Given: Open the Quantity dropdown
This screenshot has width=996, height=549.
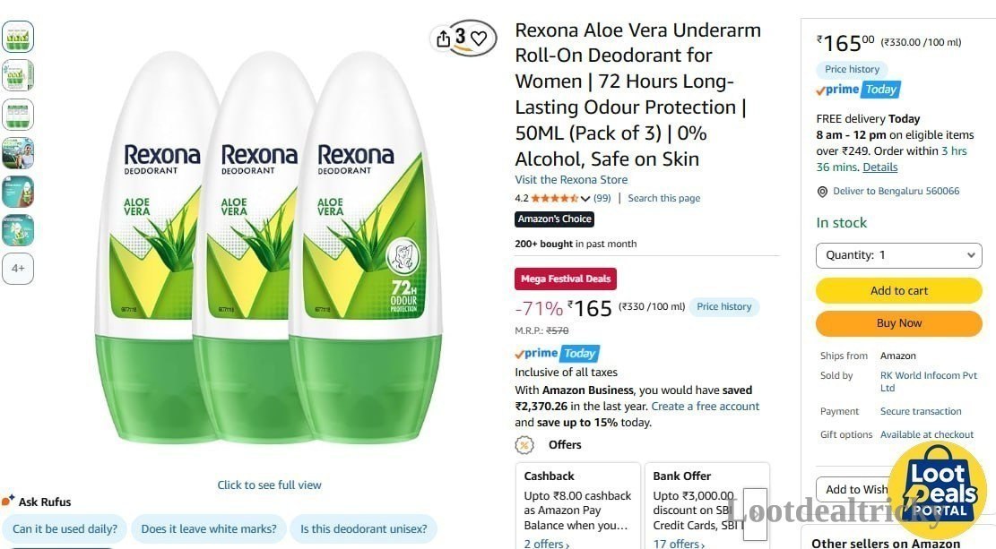Looking at the screenshot, I should [x=899, y=255].
